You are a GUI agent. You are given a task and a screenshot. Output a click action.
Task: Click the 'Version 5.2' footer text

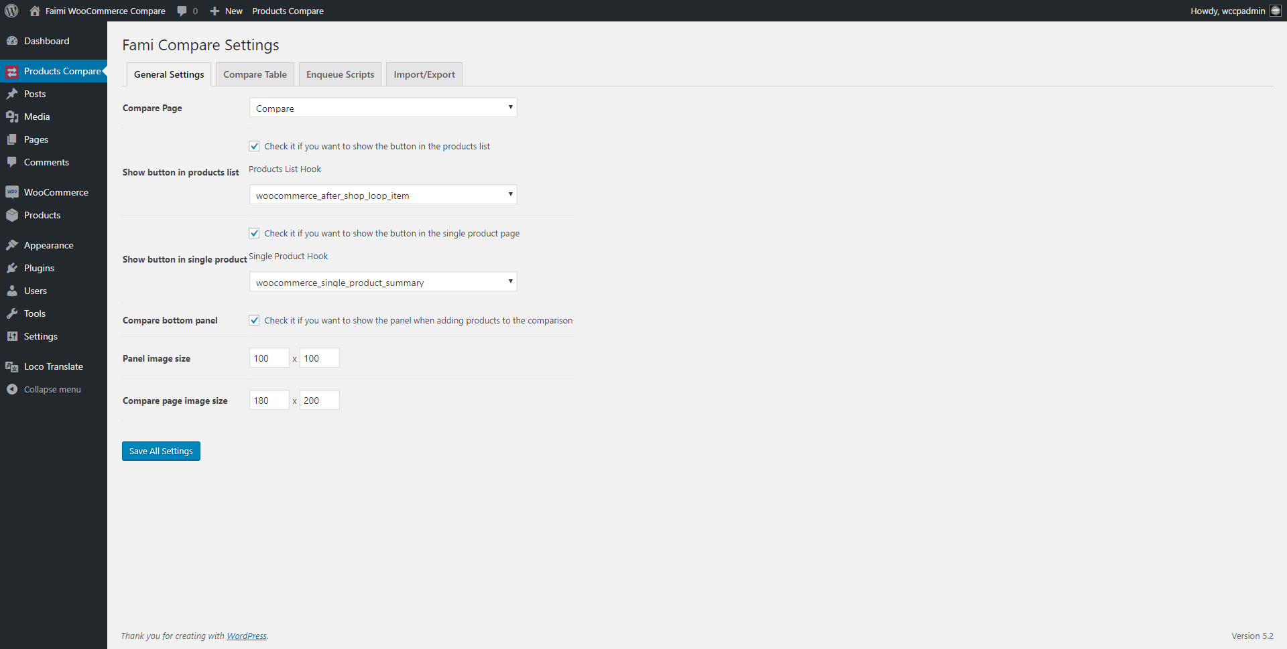1252,636
